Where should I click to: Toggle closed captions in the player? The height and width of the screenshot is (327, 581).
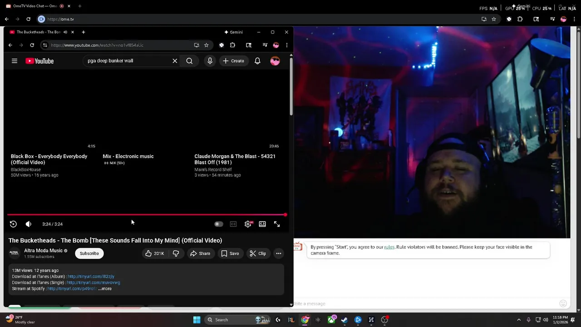pos(233,224)
